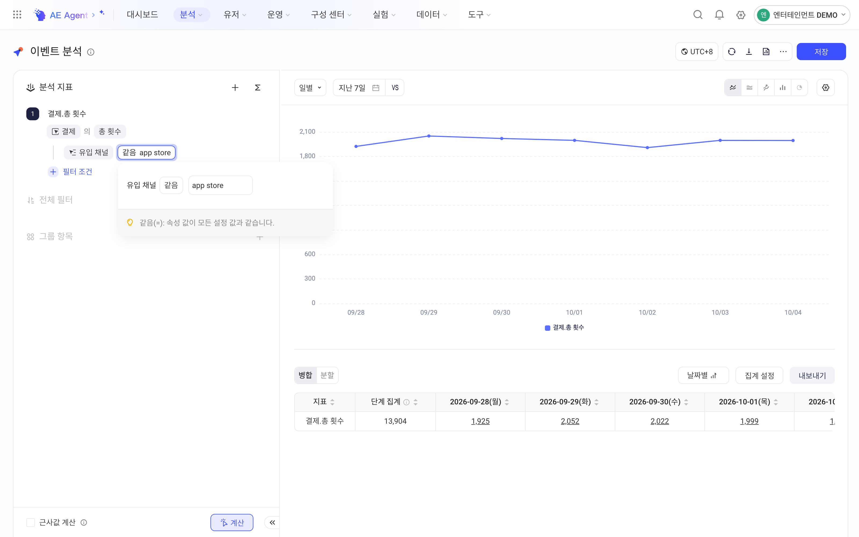Toggle the VS comparison option

(395, 87)
